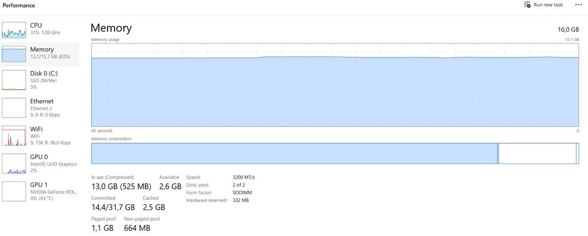Screen dimensions: 588x236
Task: Click the Disk 0 mini graph thumbnail
Action: pyautogui.click(x=14, y=80)
